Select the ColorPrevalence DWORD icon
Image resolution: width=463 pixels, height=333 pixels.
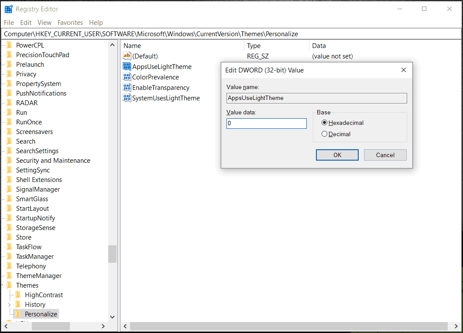127,77
